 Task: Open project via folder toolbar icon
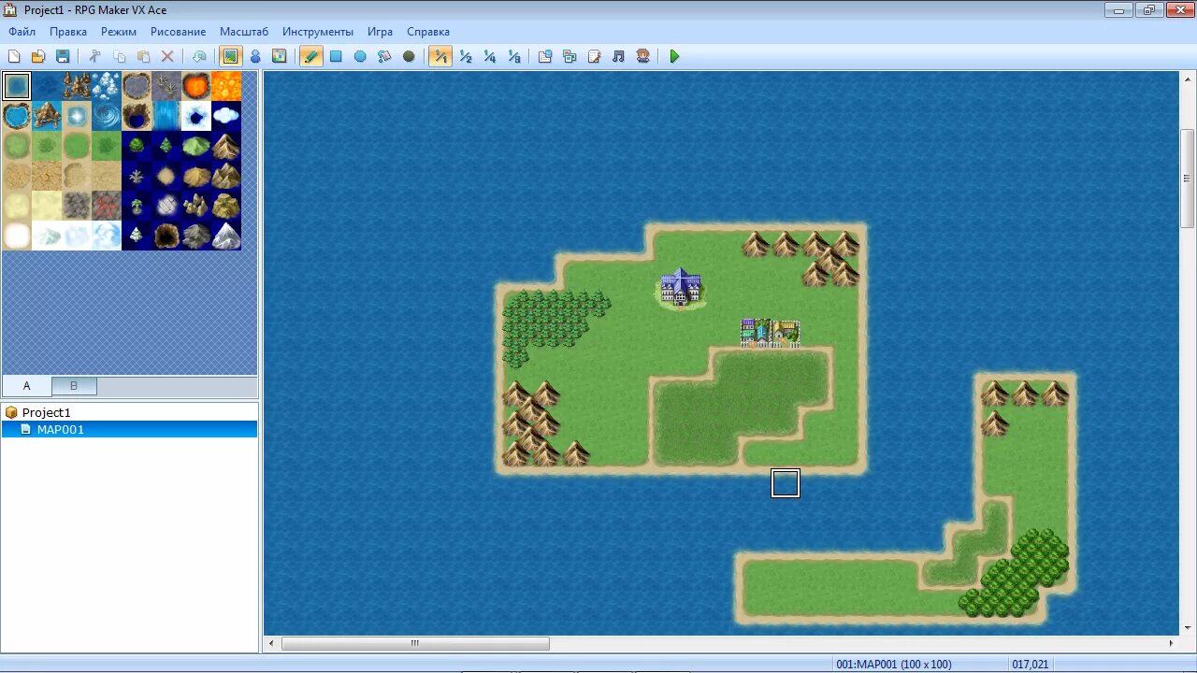tap(38, 57)
